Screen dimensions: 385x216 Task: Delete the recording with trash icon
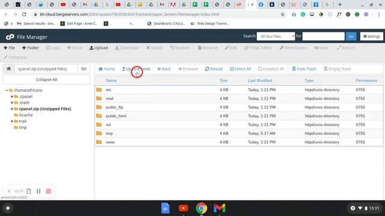29,191
